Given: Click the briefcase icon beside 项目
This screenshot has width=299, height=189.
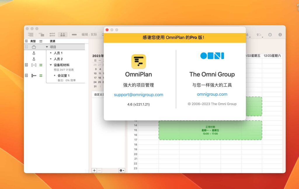Looking at the screenshot, I should pos(34,47).
